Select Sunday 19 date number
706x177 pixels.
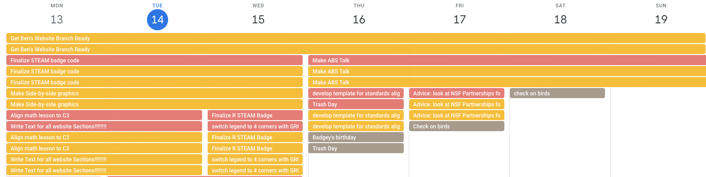tap(661, 20)
